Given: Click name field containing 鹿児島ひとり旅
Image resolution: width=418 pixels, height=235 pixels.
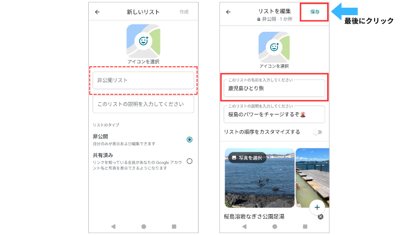Looking at the screenshot, I should point(274,88).
